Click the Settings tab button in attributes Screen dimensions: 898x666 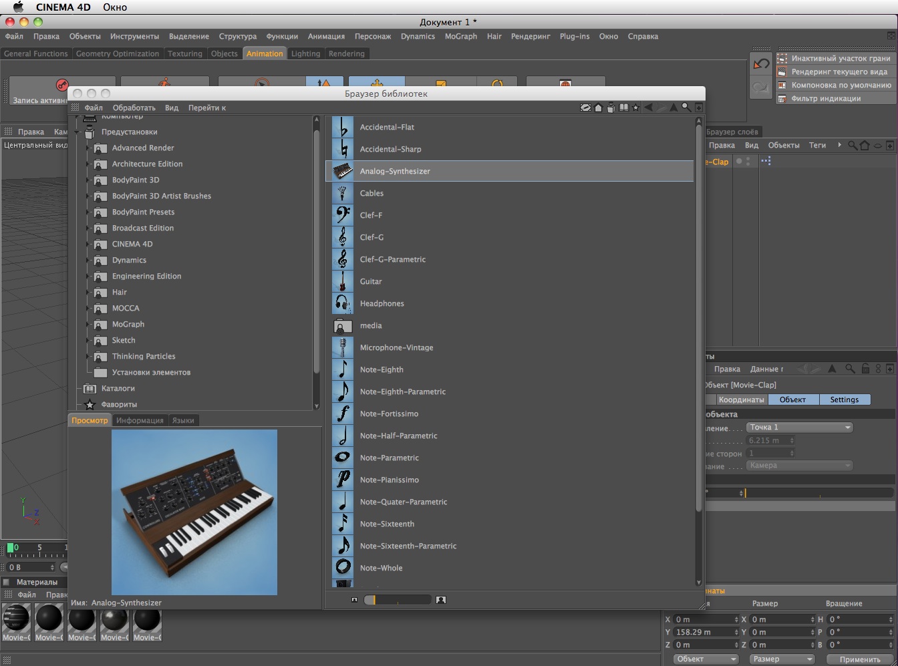click(845, 399)
